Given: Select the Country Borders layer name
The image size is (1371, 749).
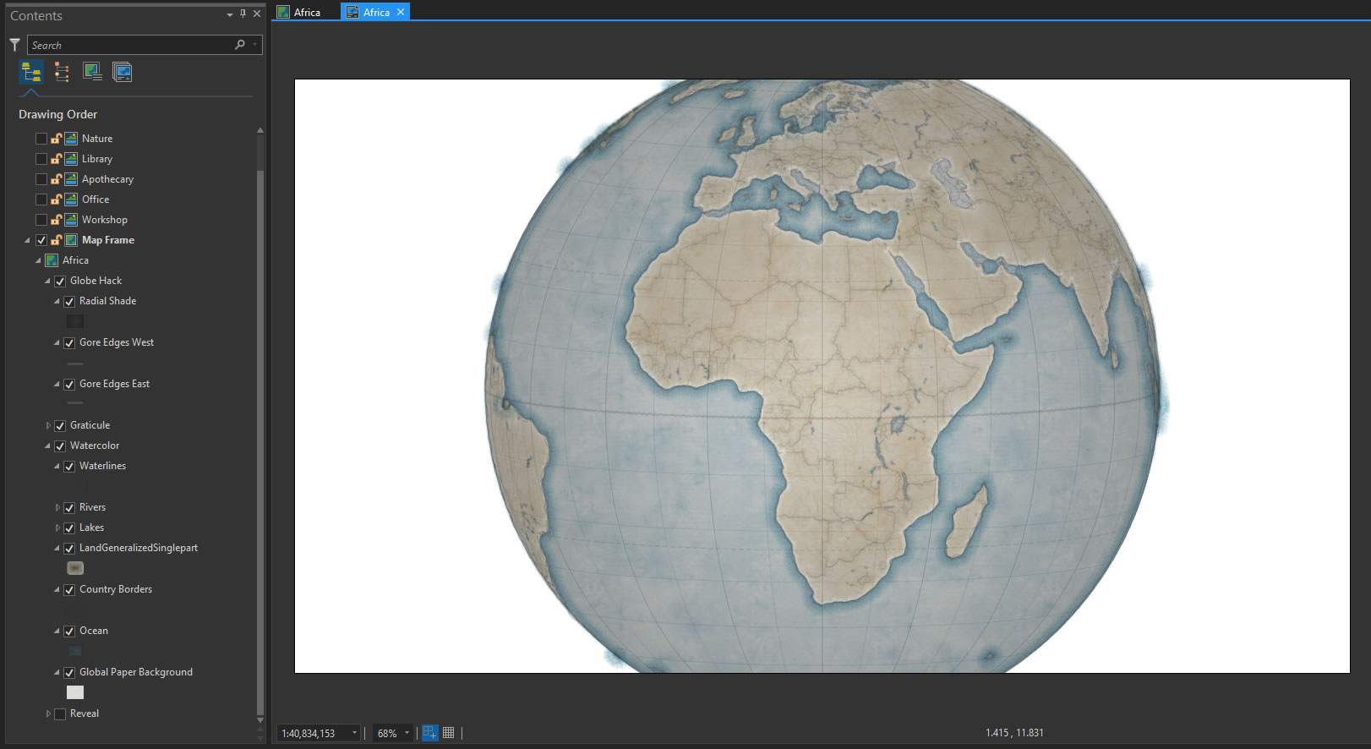Looking at the screenshot, I should pyautogui.click(x=116, y=589).
